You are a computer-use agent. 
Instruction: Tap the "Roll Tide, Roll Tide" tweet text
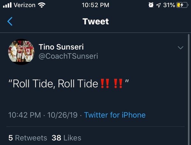54,84
